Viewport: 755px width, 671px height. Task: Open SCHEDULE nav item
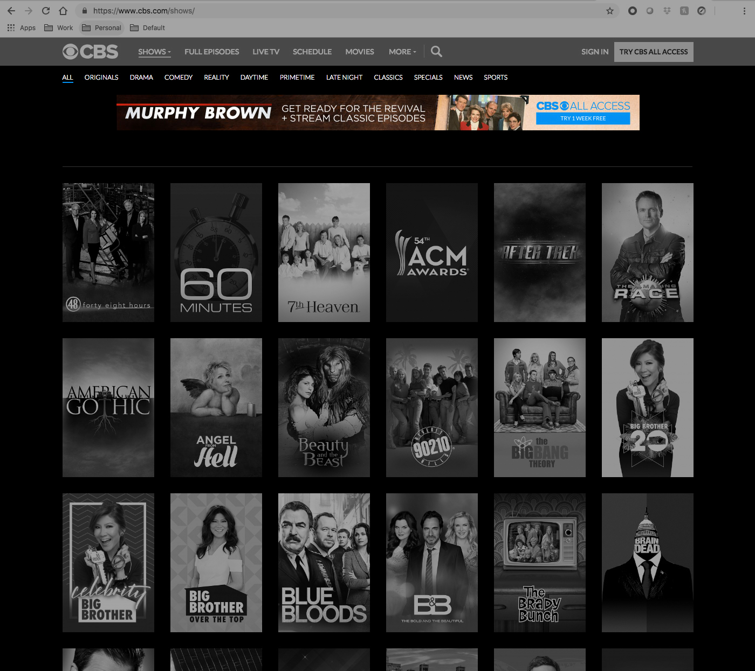[x=312, y=52]
